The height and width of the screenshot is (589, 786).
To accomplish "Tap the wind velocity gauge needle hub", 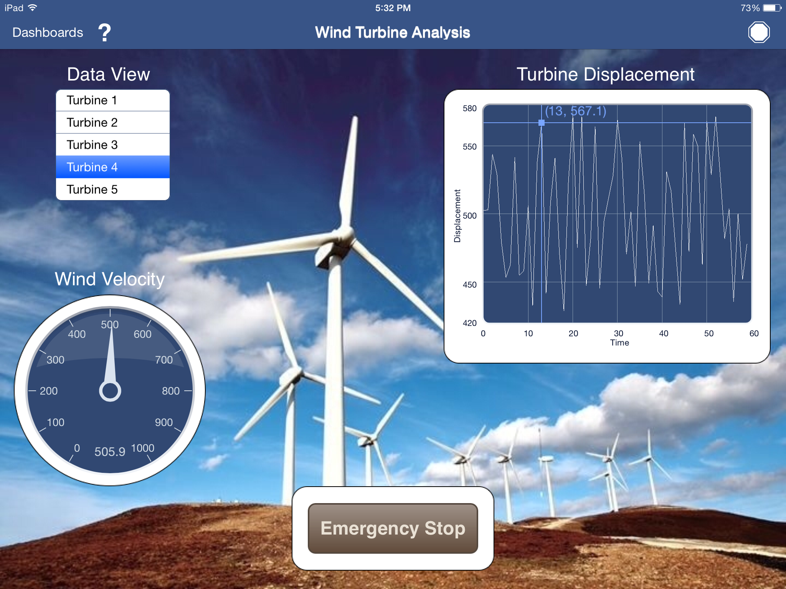I will tap(110, 391).
